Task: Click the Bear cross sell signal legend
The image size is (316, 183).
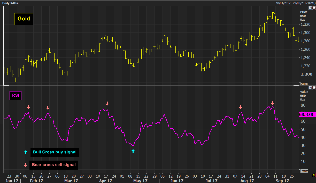Action: point(54,165)
